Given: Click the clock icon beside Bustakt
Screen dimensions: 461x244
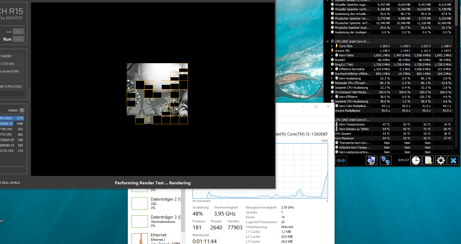Looking at the screenshot, I should coord(332,60).
